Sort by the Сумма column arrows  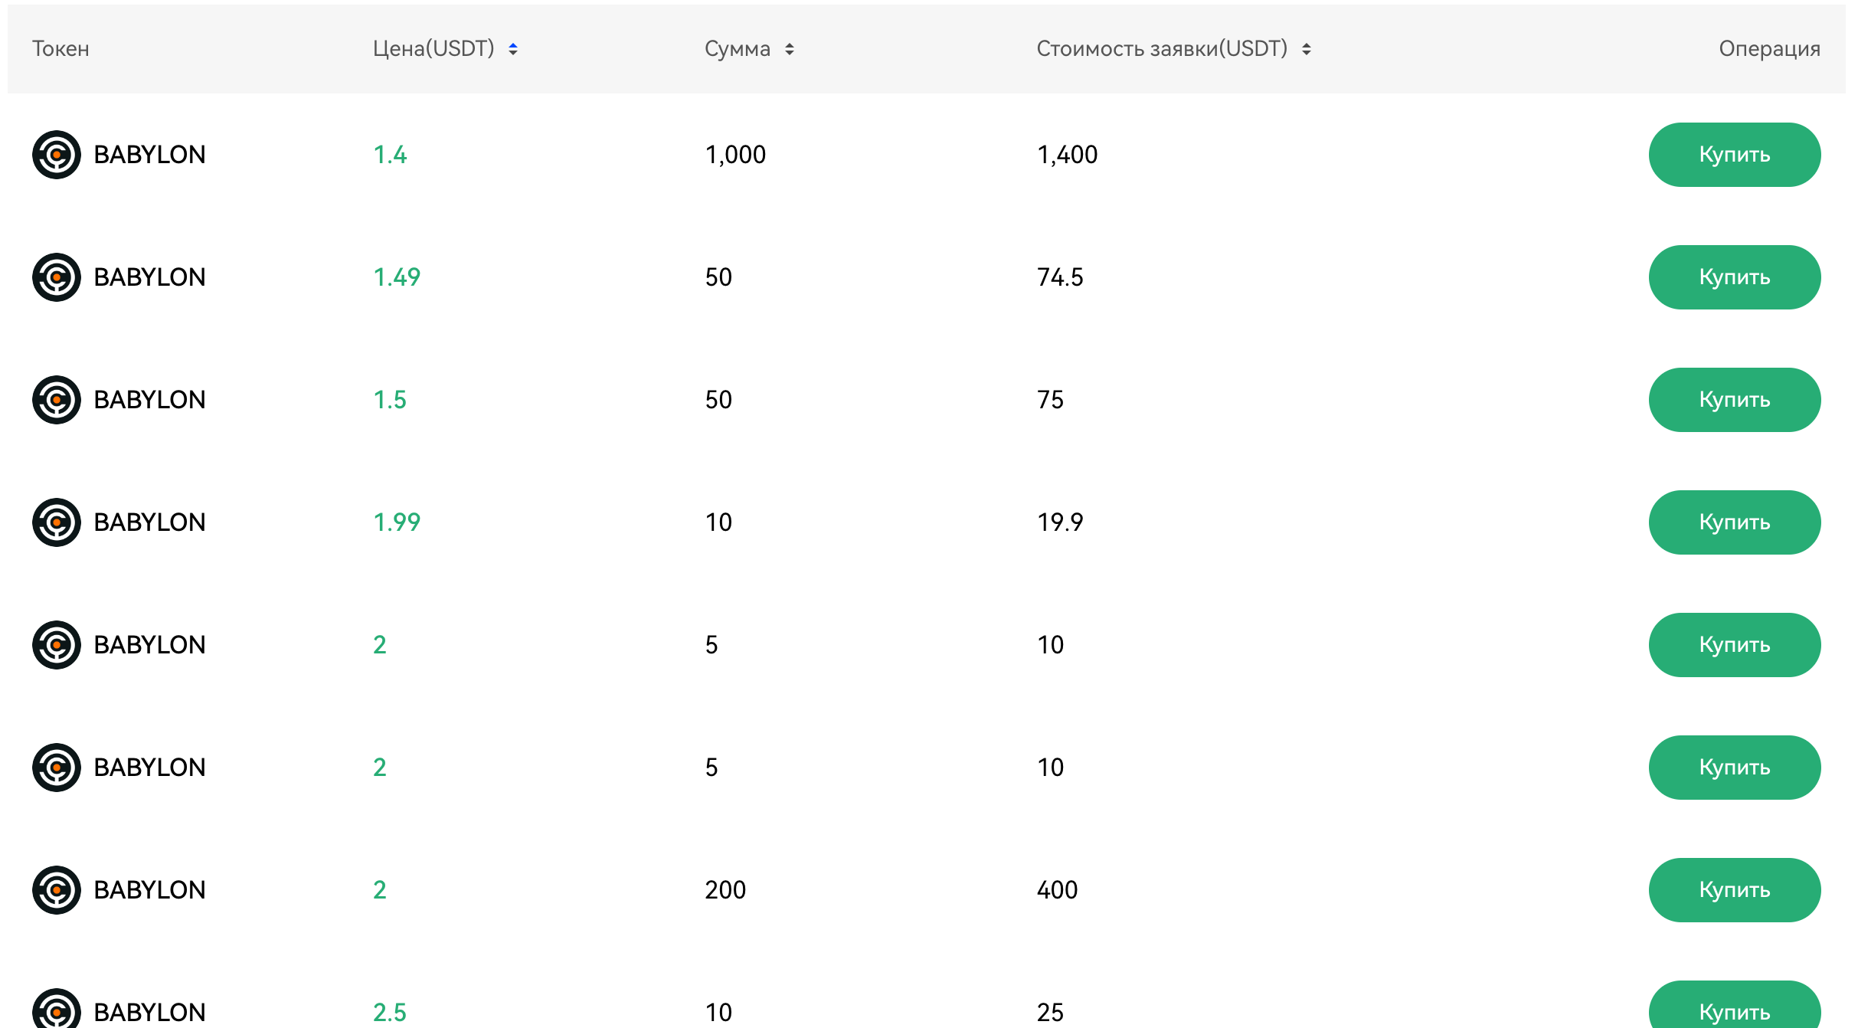pyautogui.click(x=790, y=49)
